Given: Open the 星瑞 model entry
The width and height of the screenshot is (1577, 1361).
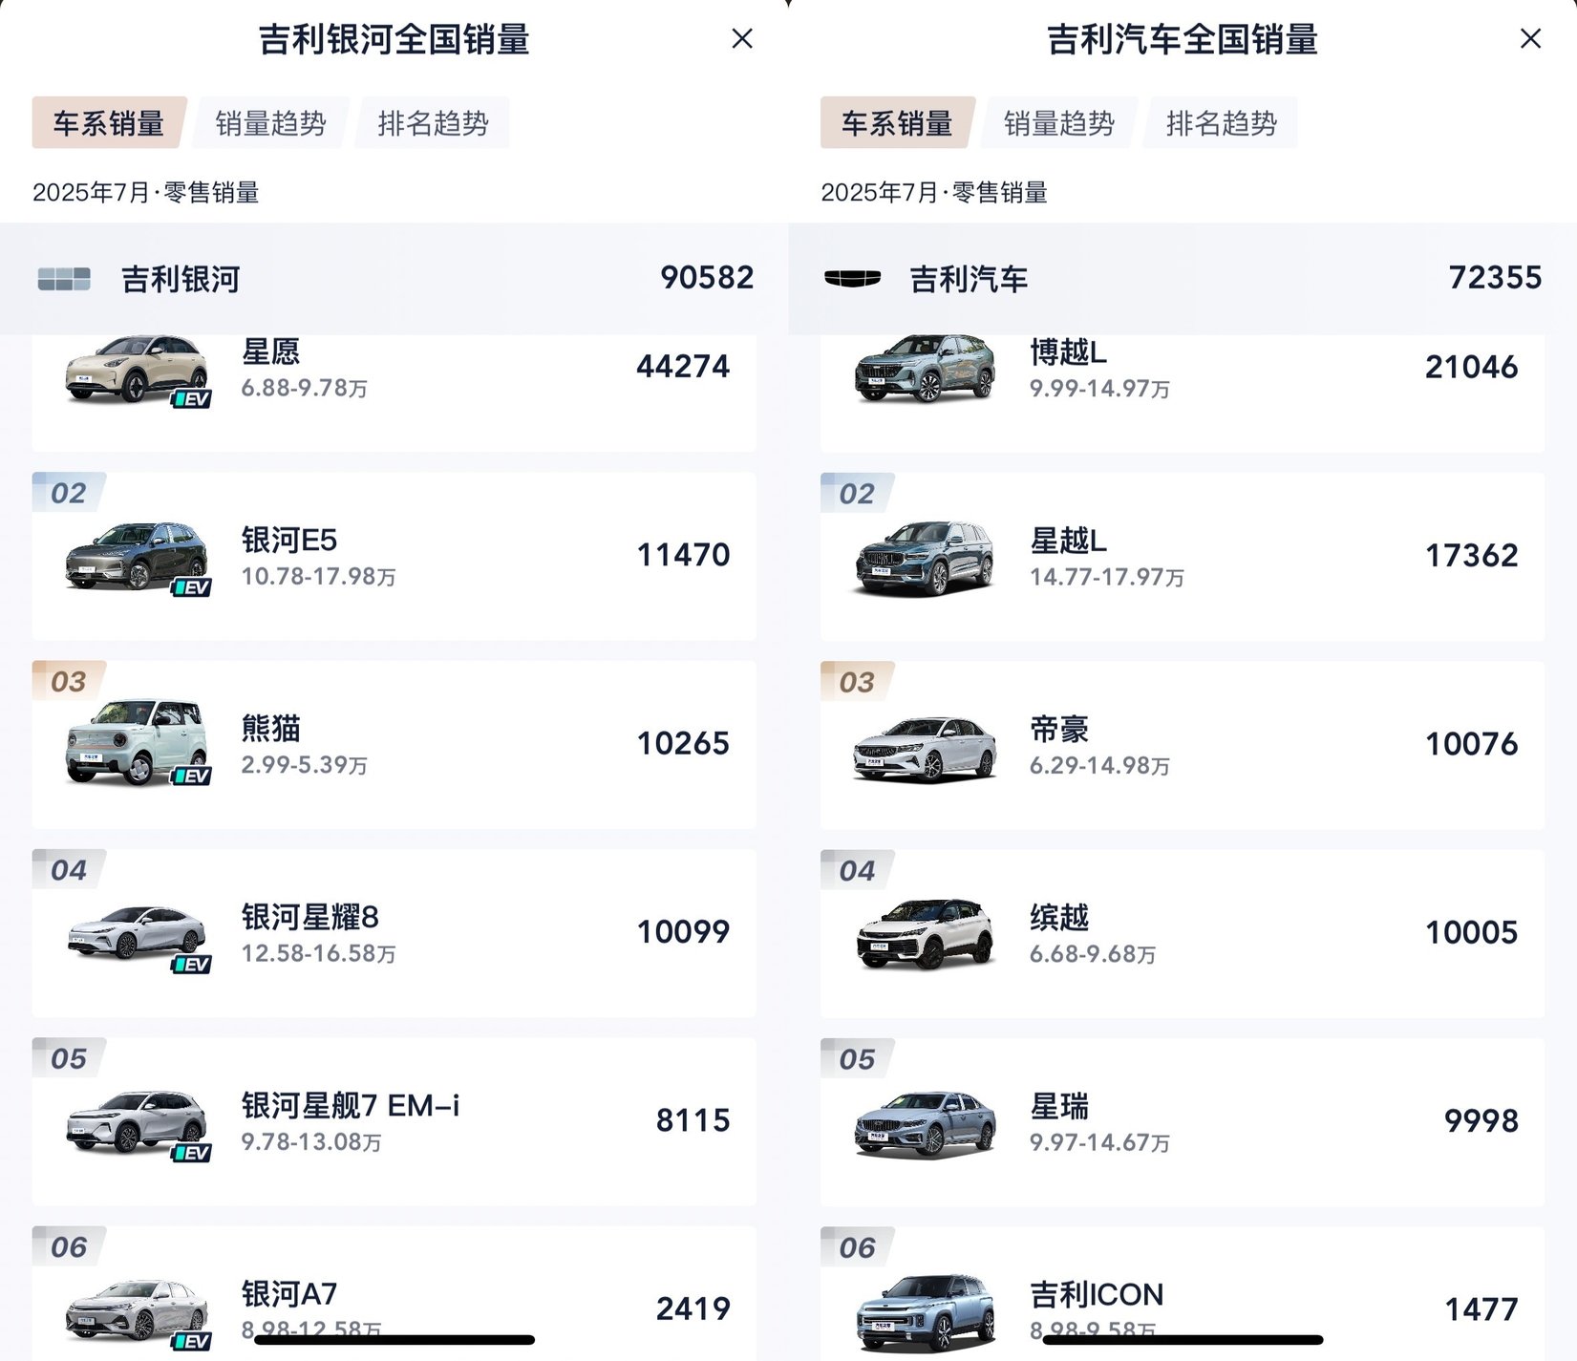Looking at the screenshot, I should (x=1182, y=1121).
